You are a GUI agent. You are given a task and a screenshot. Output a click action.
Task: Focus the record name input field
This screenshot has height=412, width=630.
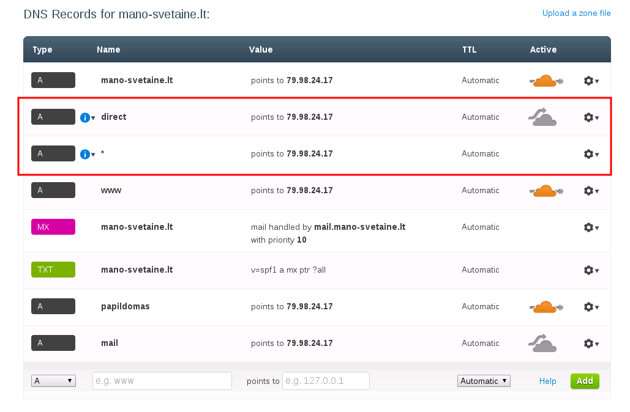[162, 381]
